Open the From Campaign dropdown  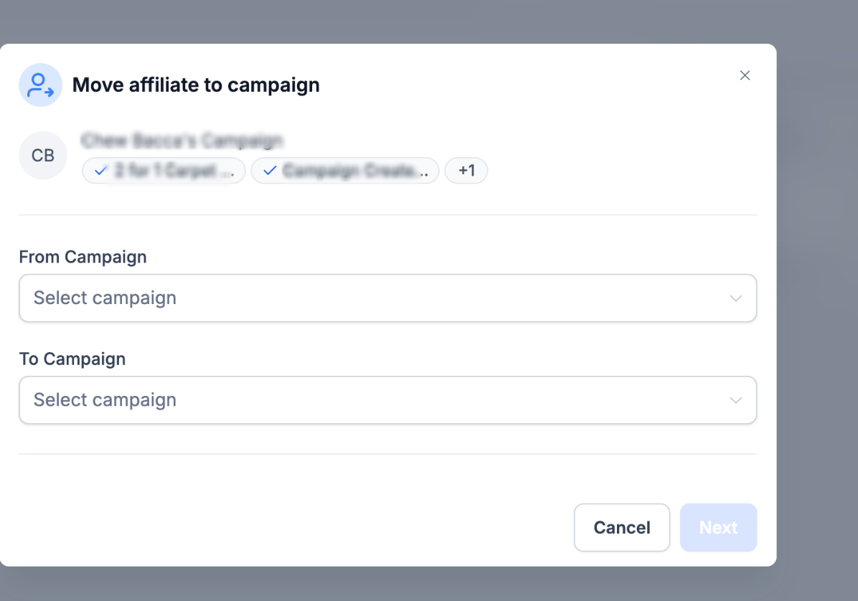click(x=388, y=298)
